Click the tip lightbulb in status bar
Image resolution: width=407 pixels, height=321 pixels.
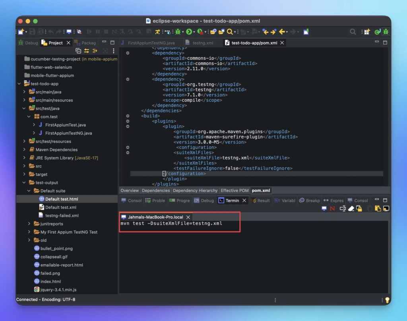(x=387, y=300)
